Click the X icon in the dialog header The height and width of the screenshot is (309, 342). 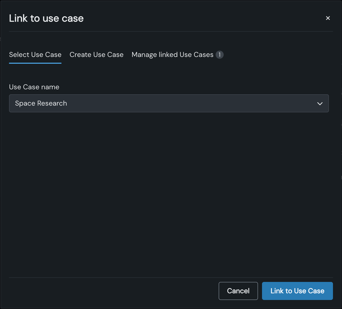click(x=328, y=18)
